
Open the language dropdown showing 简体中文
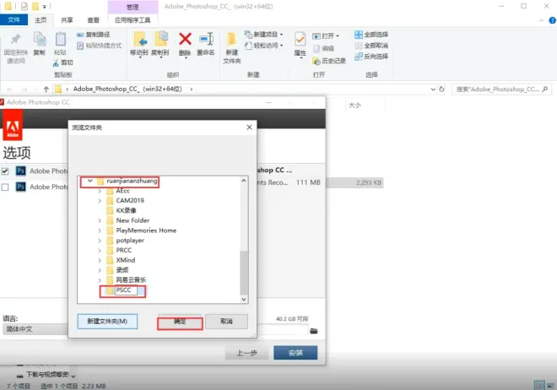pyautogui.click(x=35, y=329)
